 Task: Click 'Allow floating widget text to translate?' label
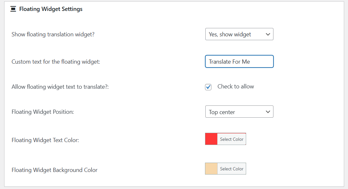coord(60,87)
